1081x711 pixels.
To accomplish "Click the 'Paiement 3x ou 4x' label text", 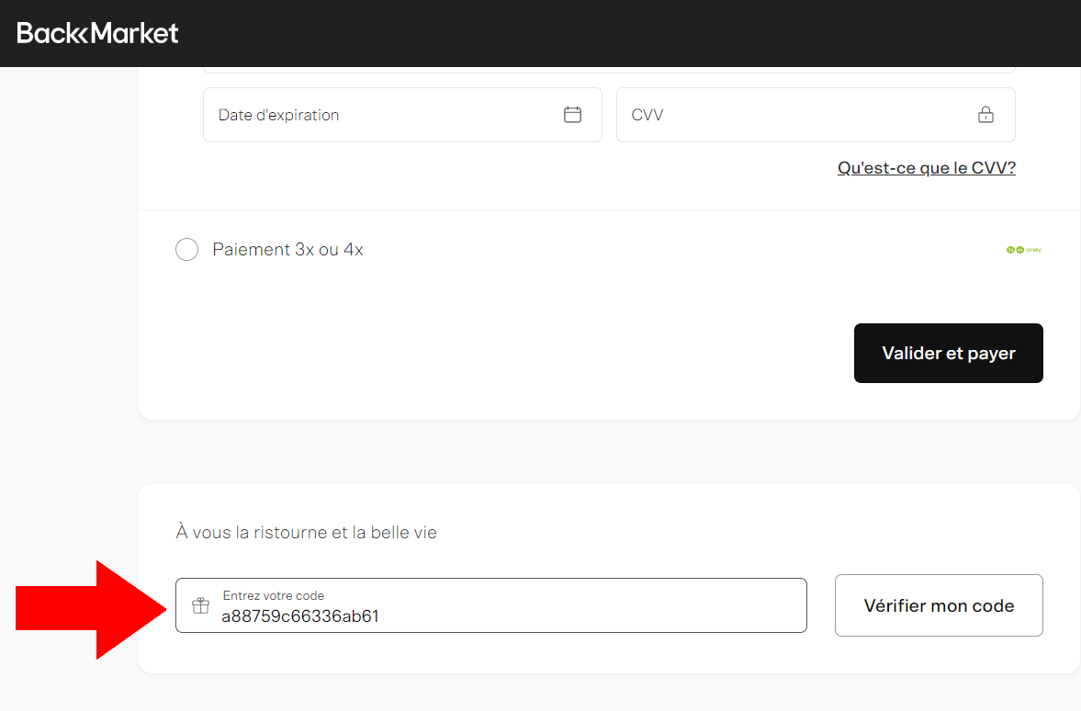I will tap(287, 250).
